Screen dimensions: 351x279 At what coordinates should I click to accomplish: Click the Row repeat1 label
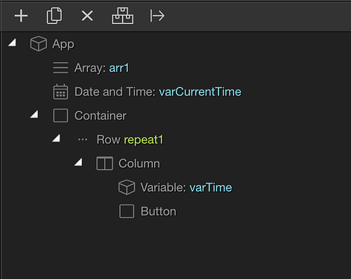point(130,139)
